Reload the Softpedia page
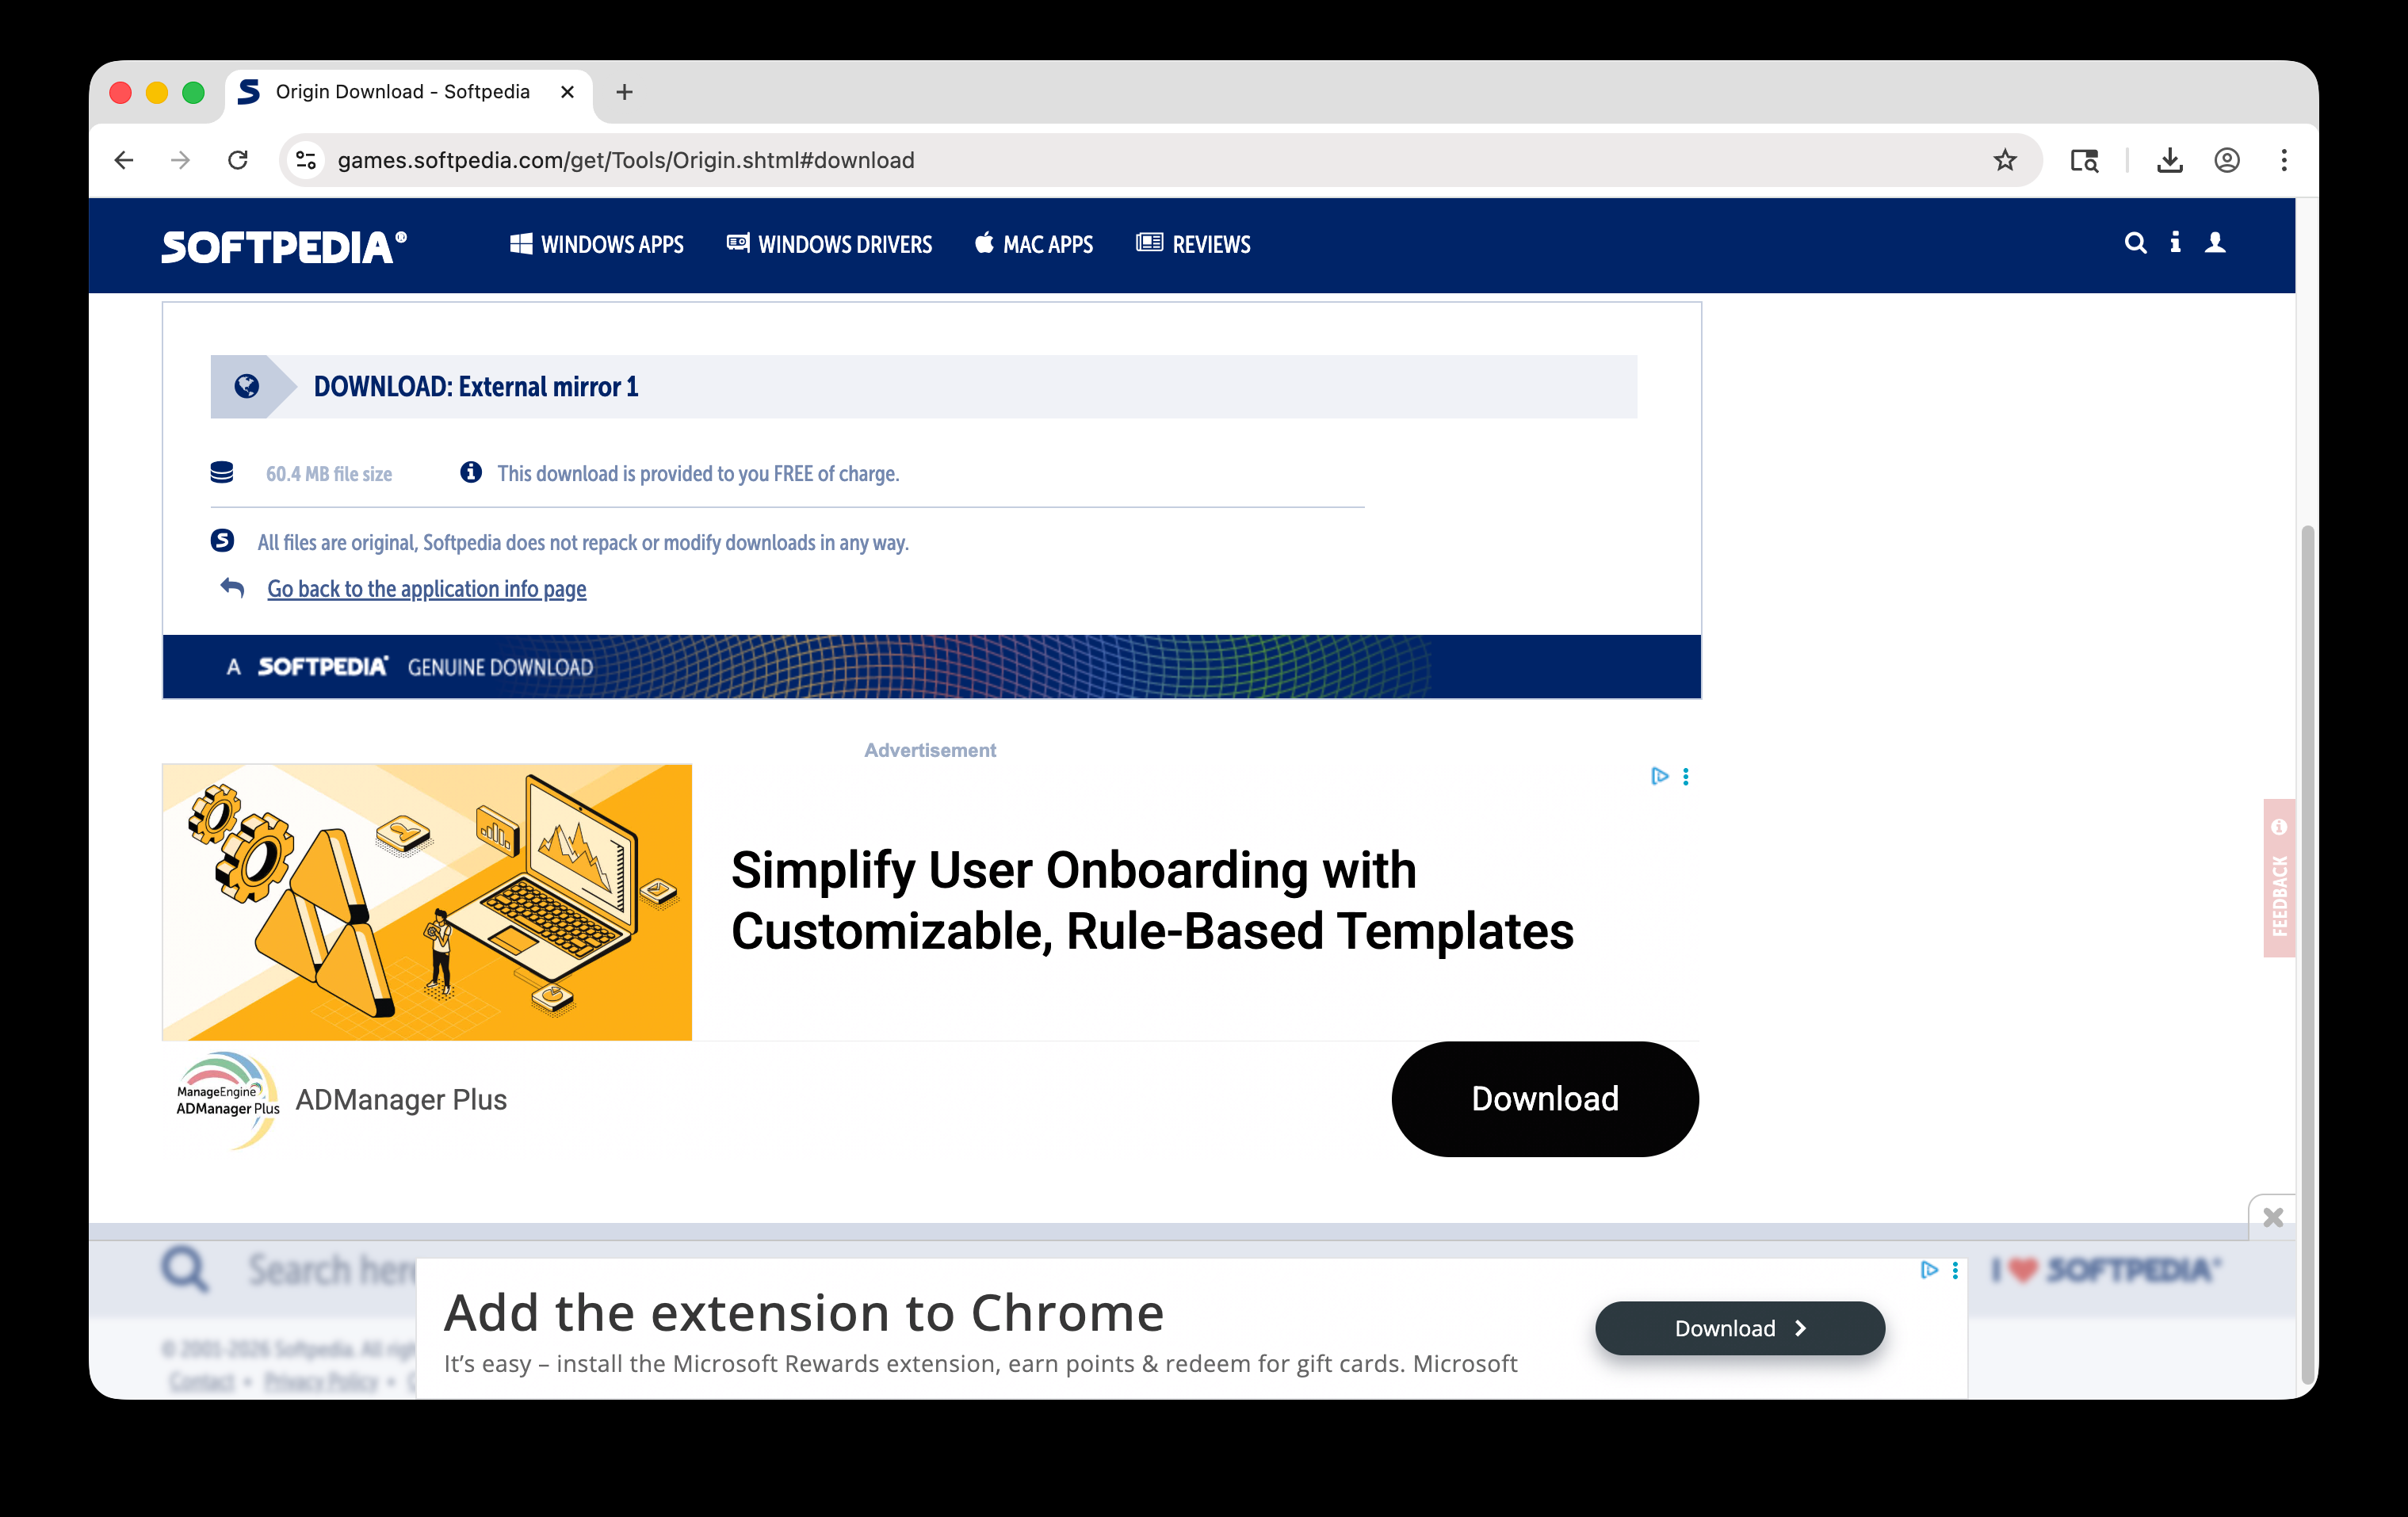The image size is (2408, 1517). (x=238, y=160)
